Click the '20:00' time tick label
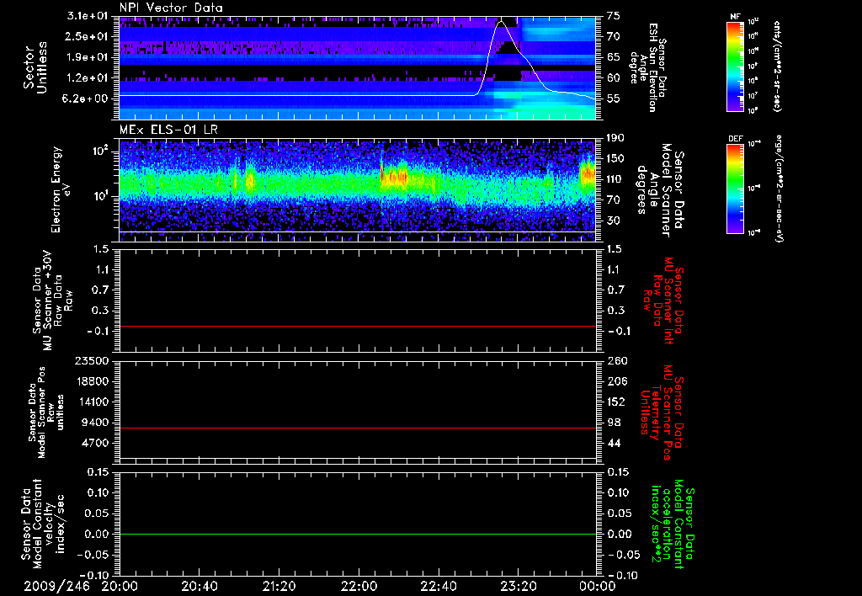862x596 pixels. 120,587
